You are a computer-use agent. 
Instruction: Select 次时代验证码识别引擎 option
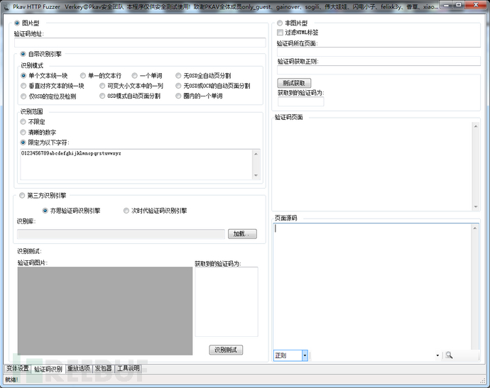126,211
